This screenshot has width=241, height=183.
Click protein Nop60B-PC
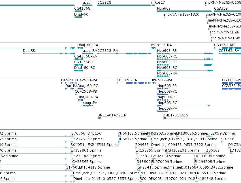pyautogui.click(x=167, y=91)
